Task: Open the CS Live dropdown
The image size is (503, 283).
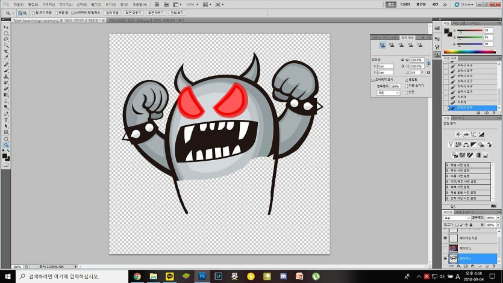Action: click(x=466, y=4)
